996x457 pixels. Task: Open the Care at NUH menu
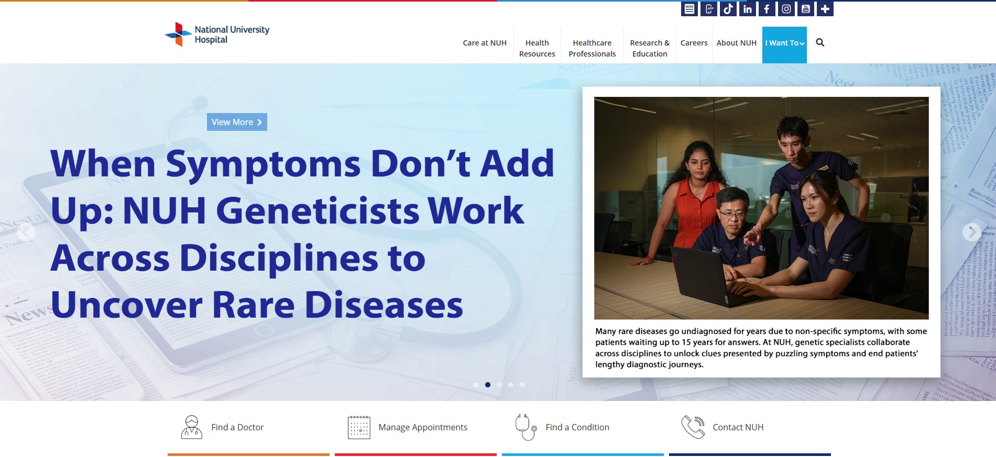[x=485, y=43]
